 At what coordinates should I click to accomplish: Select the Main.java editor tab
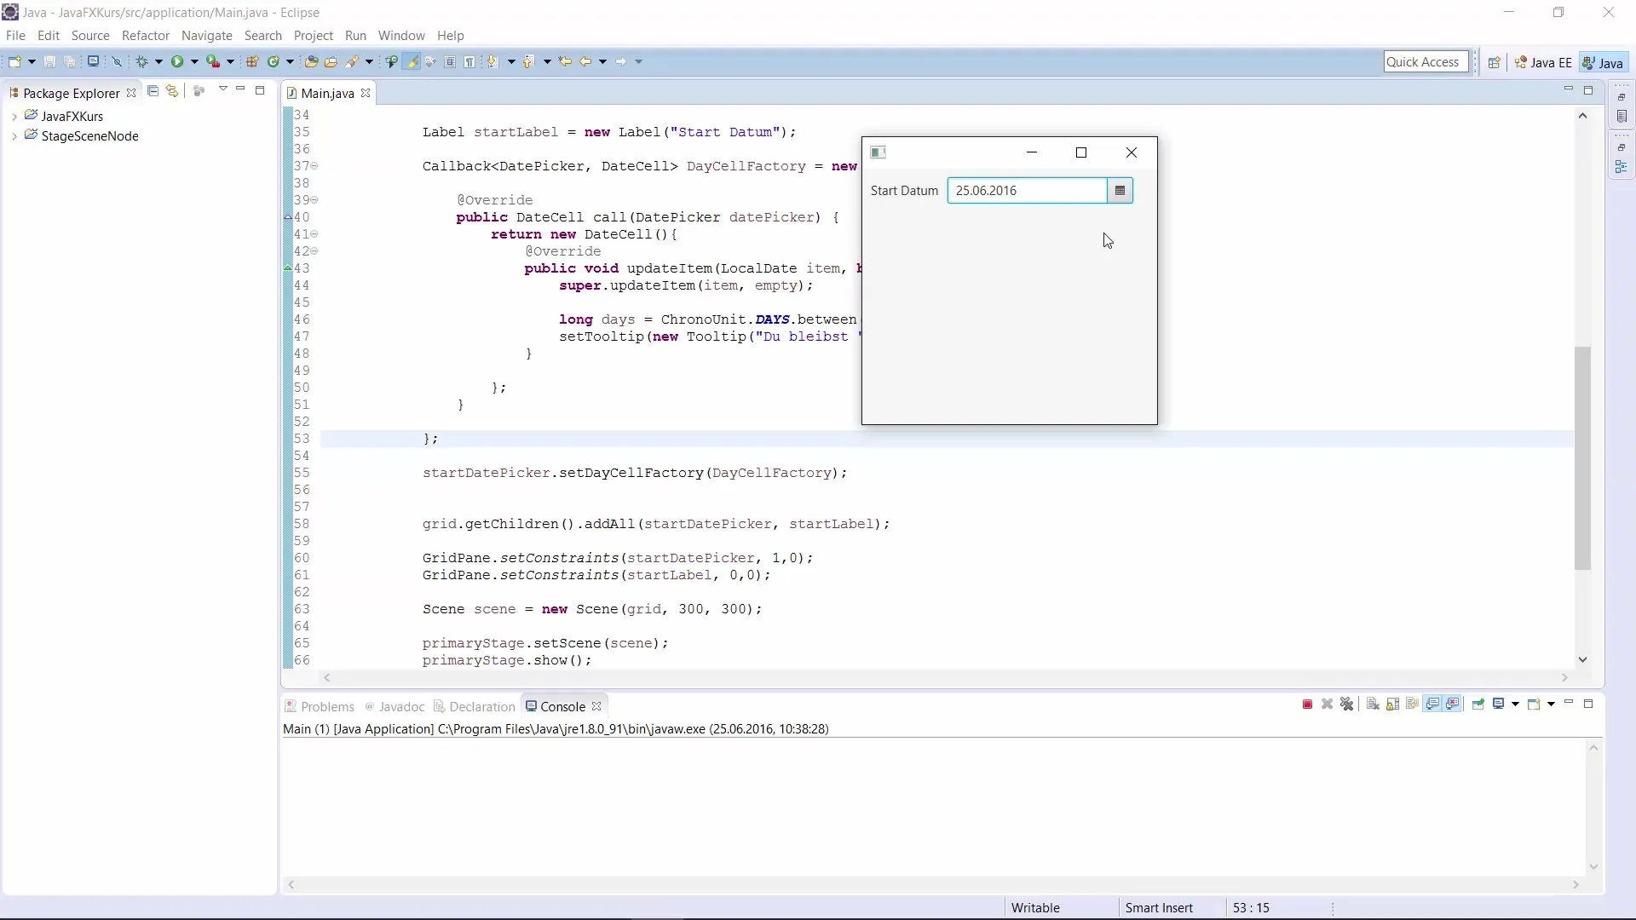(x=327, y=93)
